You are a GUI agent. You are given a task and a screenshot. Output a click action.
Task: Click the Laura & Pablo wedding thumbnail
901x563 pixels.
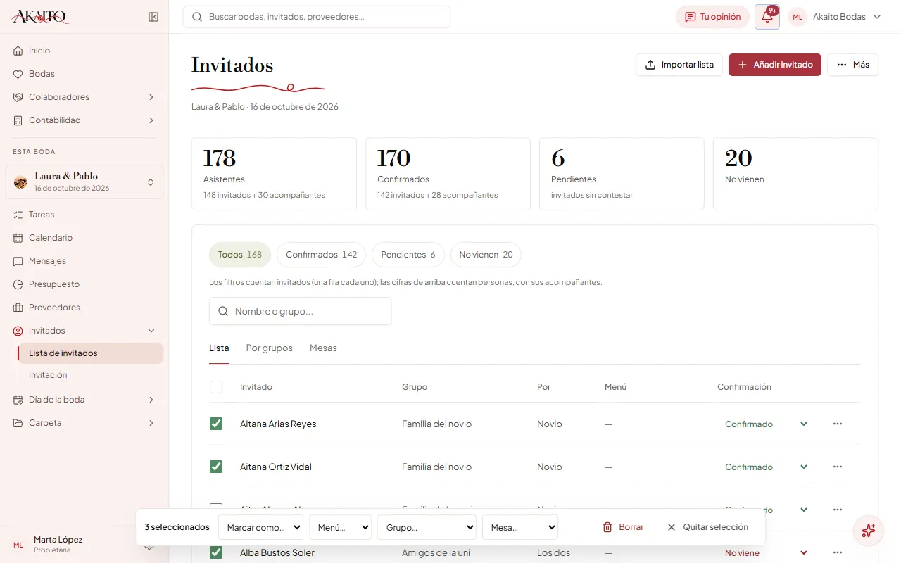20,182
